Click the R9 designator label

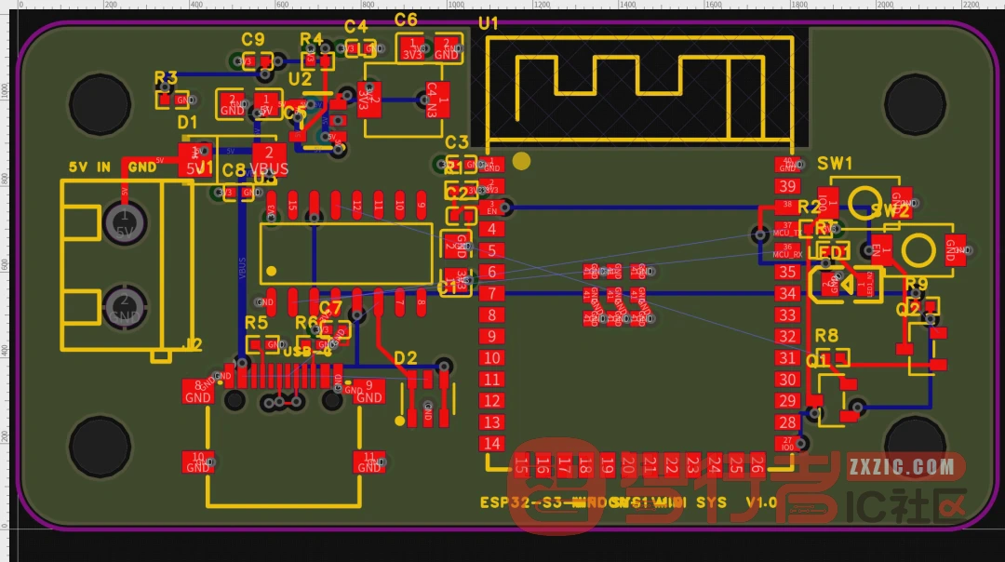pyautogui.click(x=917, y=284)
